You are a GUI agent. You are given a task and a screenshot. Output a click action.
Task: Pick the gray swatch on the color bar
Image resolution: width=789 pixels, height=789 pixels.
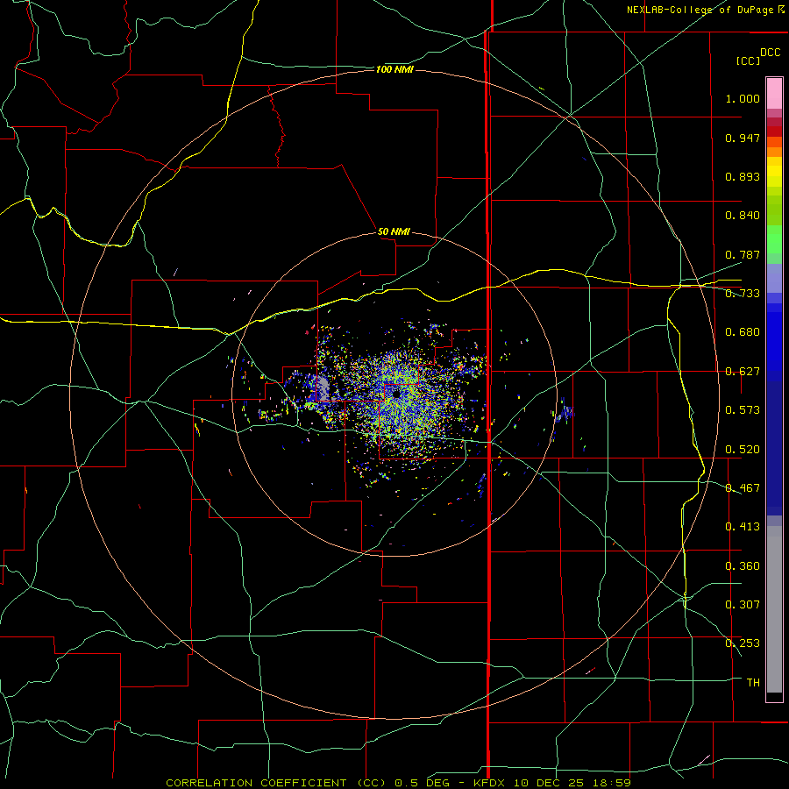pos(774,609)
